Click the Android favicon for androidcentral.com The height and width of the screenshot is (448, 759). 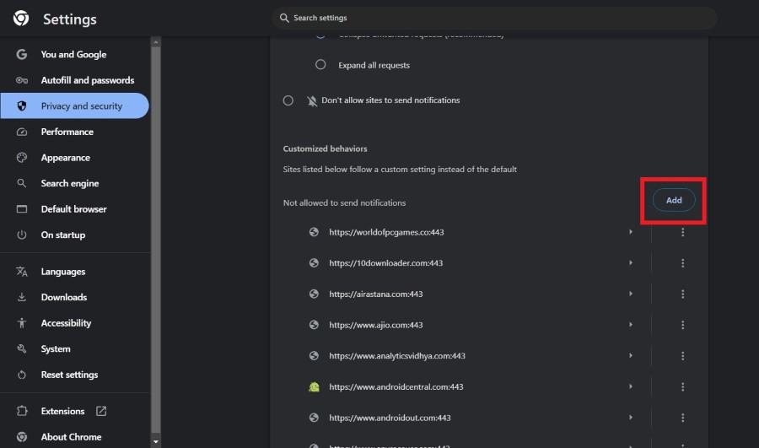pos(314,386)
